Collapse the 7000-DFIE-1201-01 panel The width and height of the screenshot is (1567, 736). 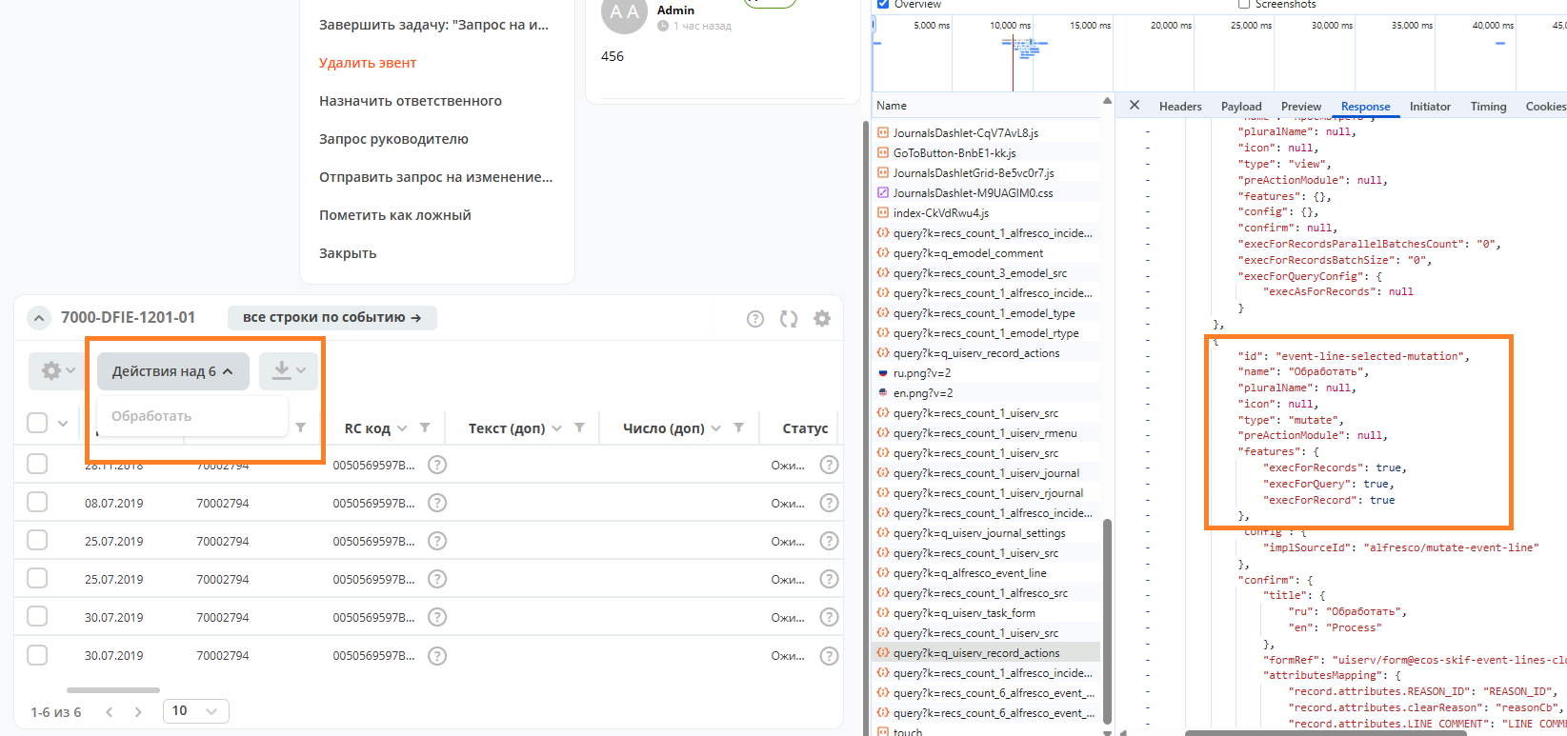(x=38, y=318)
